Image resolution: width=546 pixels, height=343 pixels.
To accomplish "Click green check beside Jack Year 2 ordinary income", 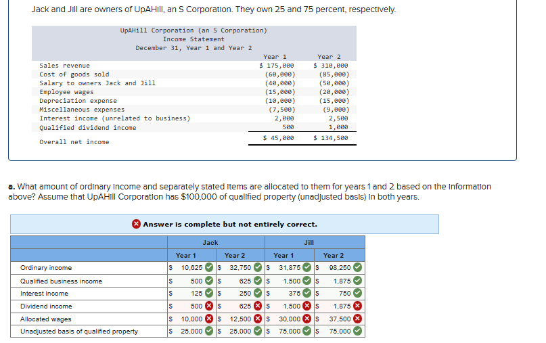I will [x=258, y=267].
